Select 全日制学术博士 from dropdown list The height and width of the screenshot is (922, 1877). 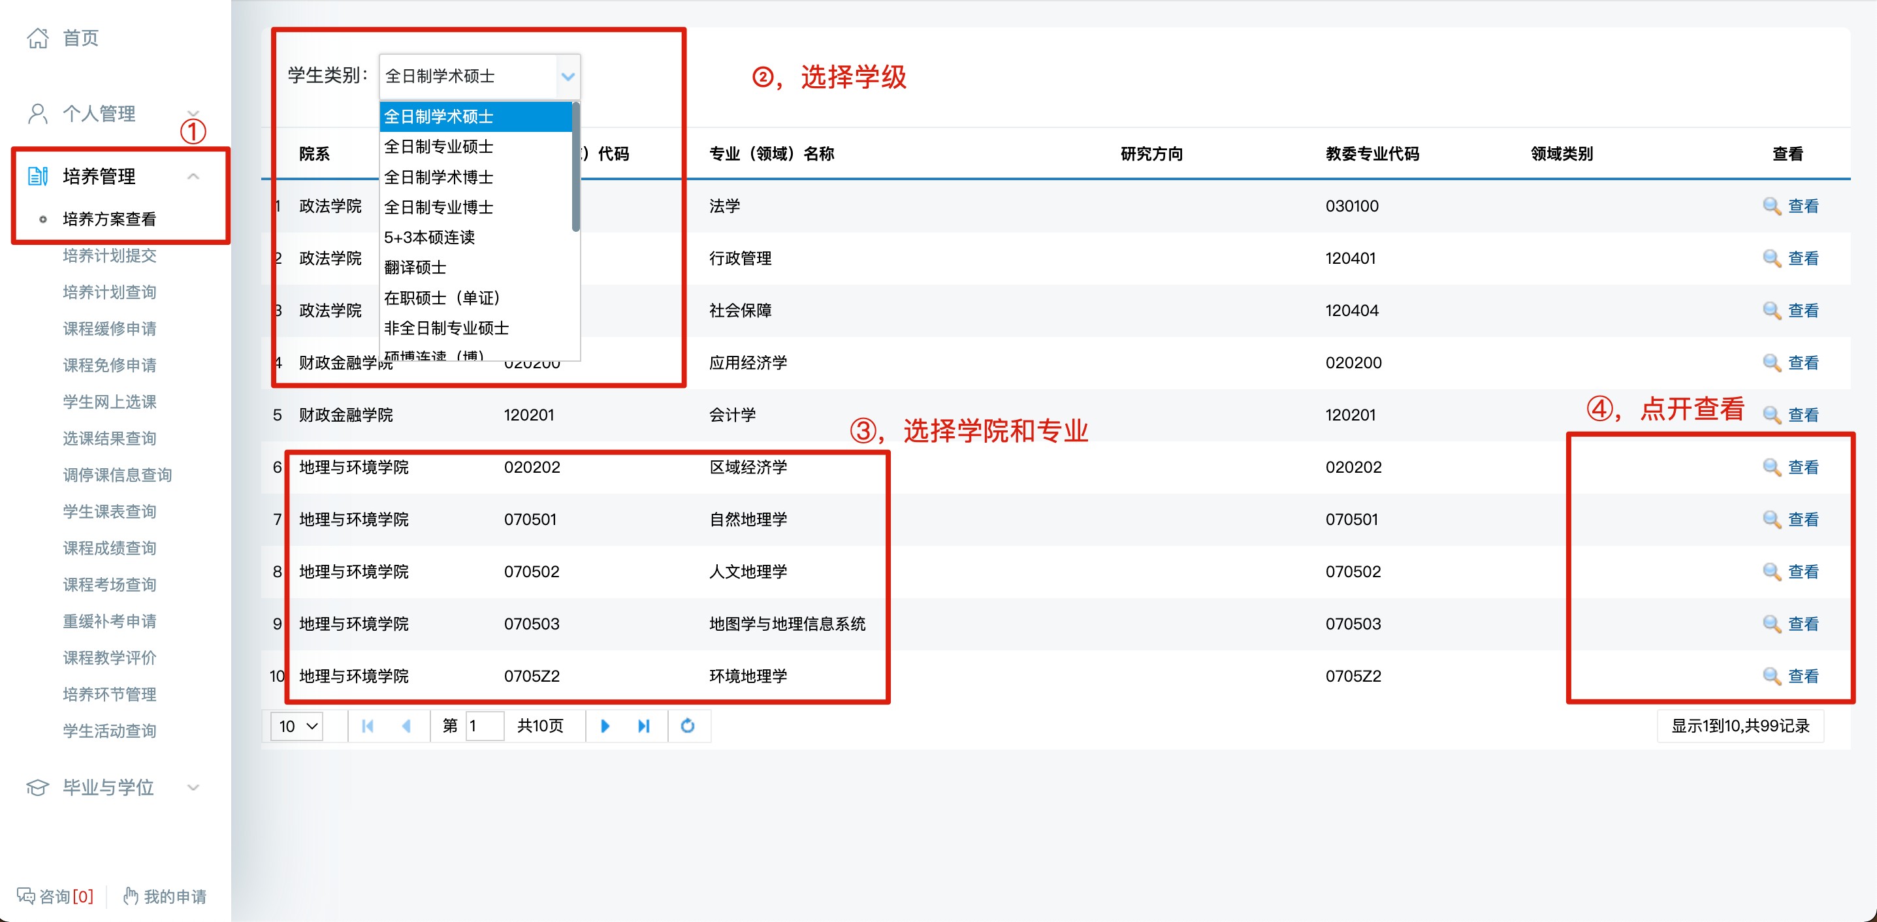click(439, 177)
